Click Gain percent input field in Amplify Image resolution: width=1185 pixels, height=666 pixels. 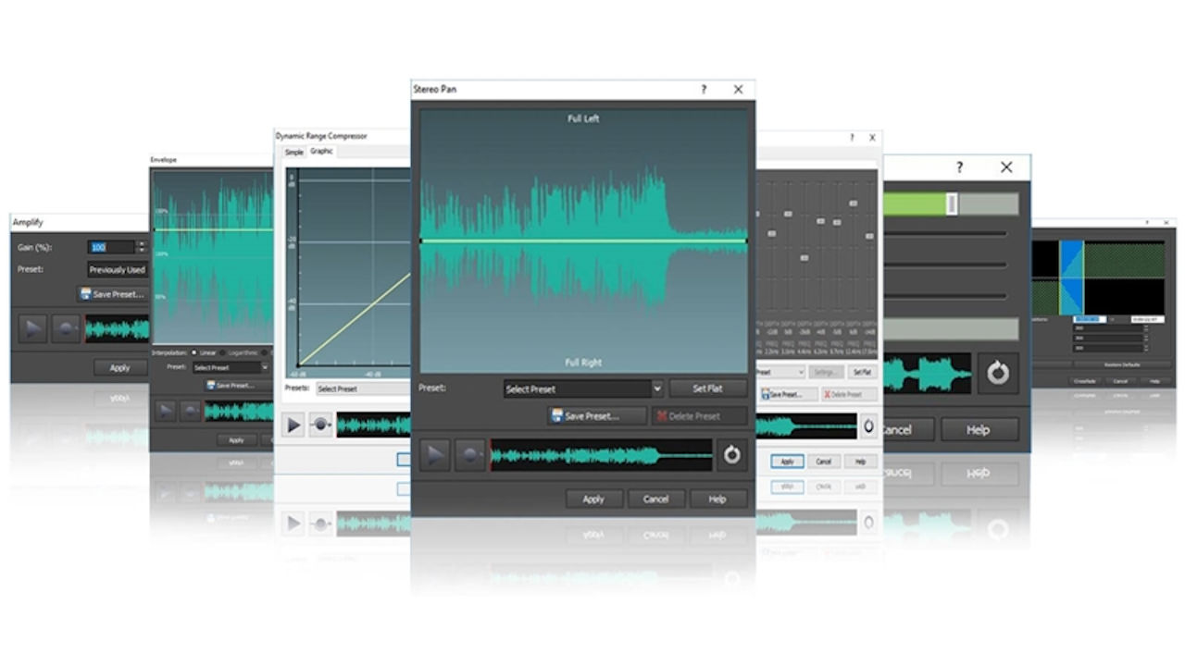[112, 247]
